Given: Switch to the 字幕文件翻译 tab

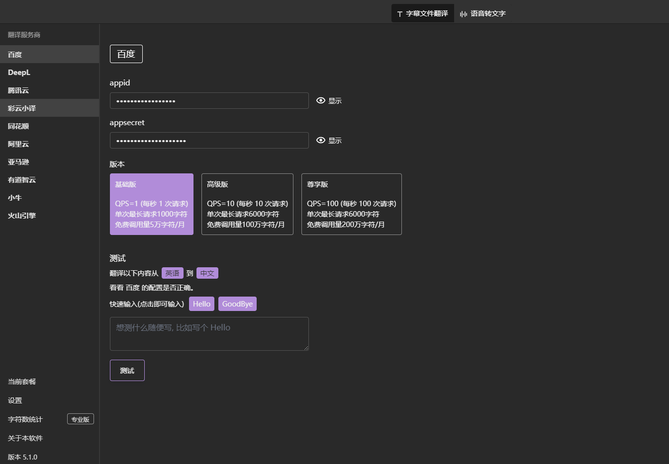Looking at the screenshot, I should [x=422, y=13].
